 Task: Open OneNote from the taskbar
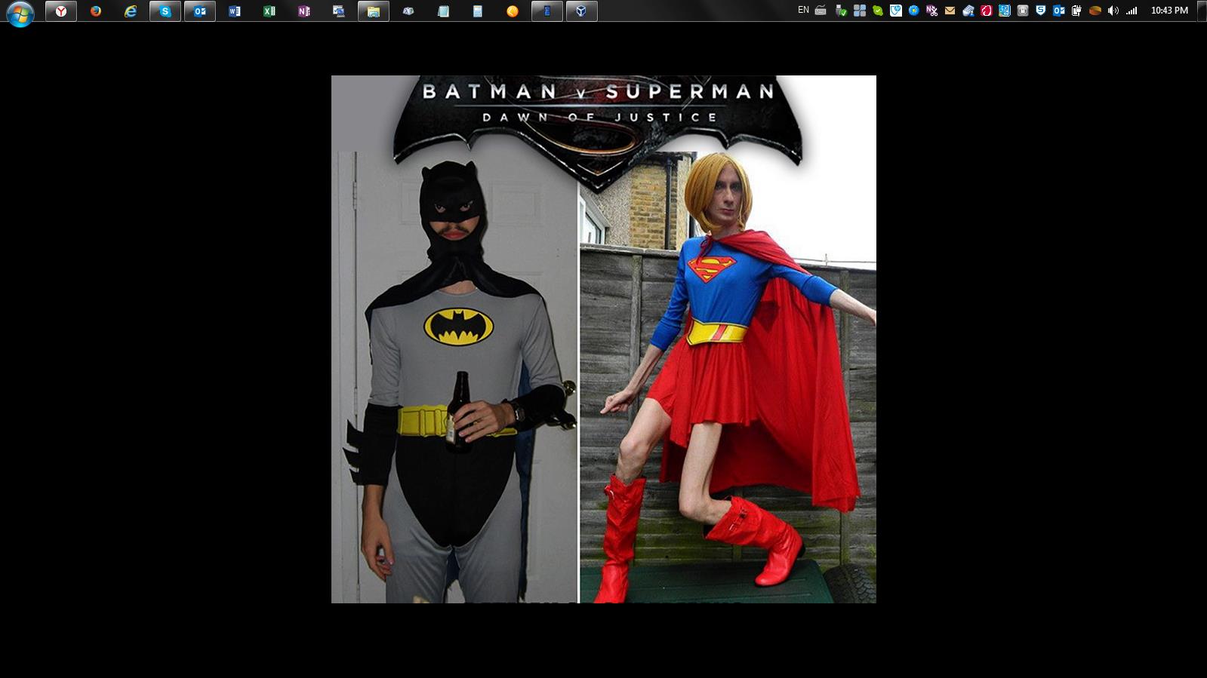click(x=304, y=11)
